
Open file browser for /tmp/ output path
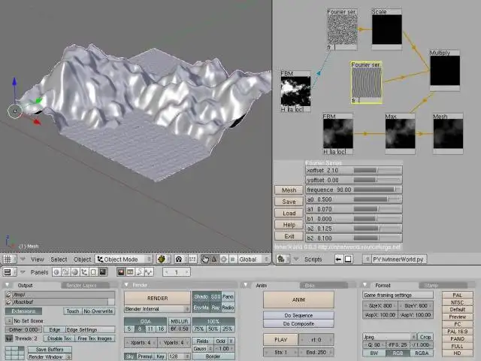[x=8, y=294]
